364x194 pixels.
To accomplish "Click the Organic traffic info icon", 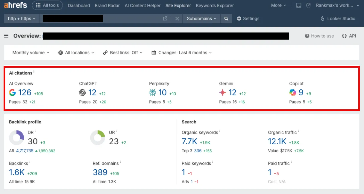I will (x=298, y=131).
